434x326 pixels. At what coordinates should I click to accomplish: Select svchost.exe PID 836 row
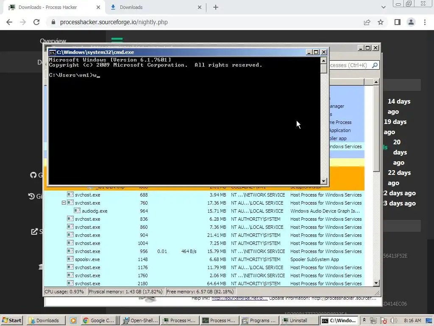pyautogui.click(x=204, y=219)
